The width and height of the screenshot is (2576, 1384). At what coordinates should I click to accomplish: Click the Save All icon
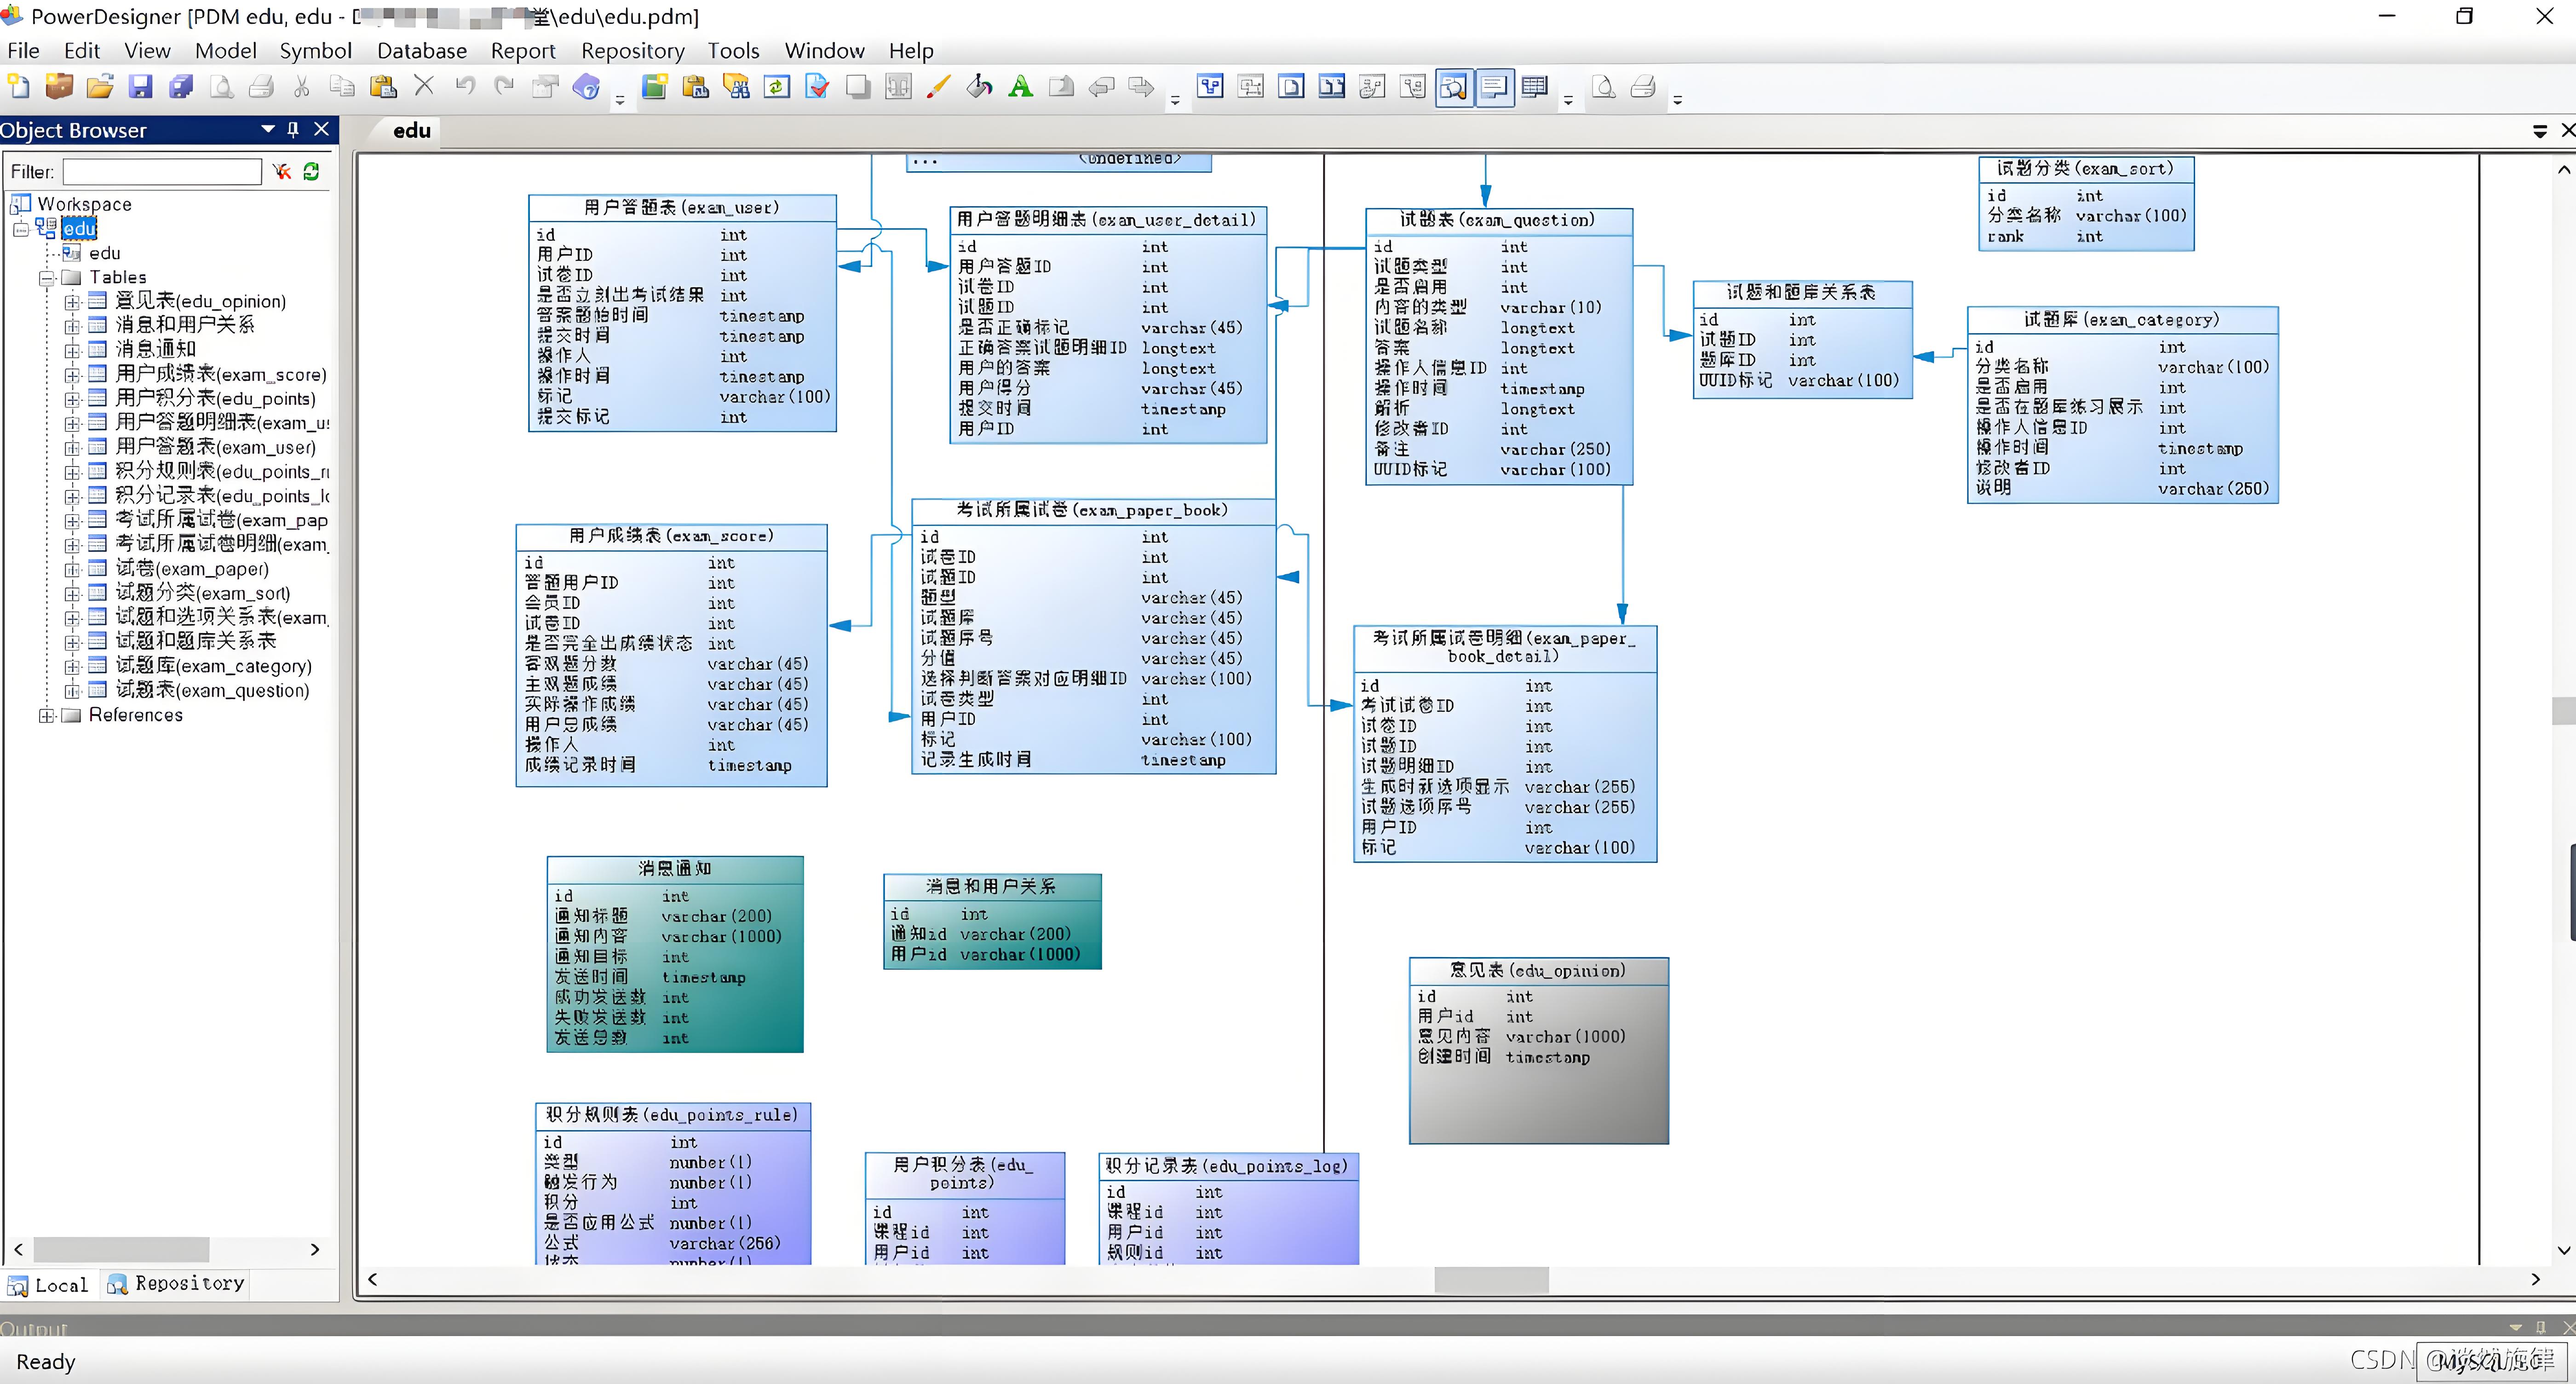point(181,87)
